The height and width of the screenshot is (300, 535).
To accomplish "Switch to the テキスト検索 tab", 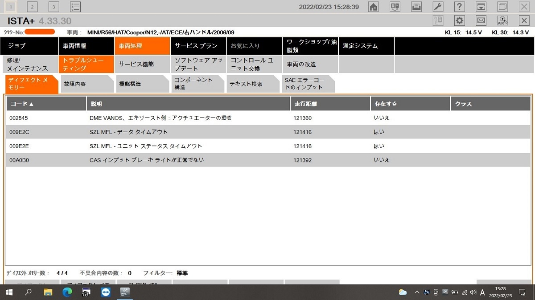I will click(x=252, y=84).
